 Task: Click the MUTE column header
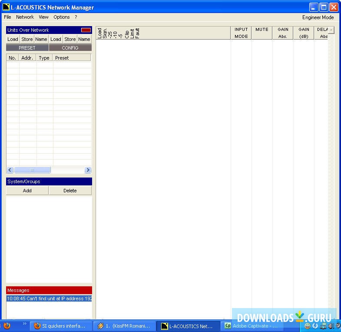point(262,33)
